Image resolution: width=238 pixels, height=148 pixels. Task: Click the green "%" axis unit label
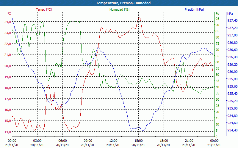[217, 14]
